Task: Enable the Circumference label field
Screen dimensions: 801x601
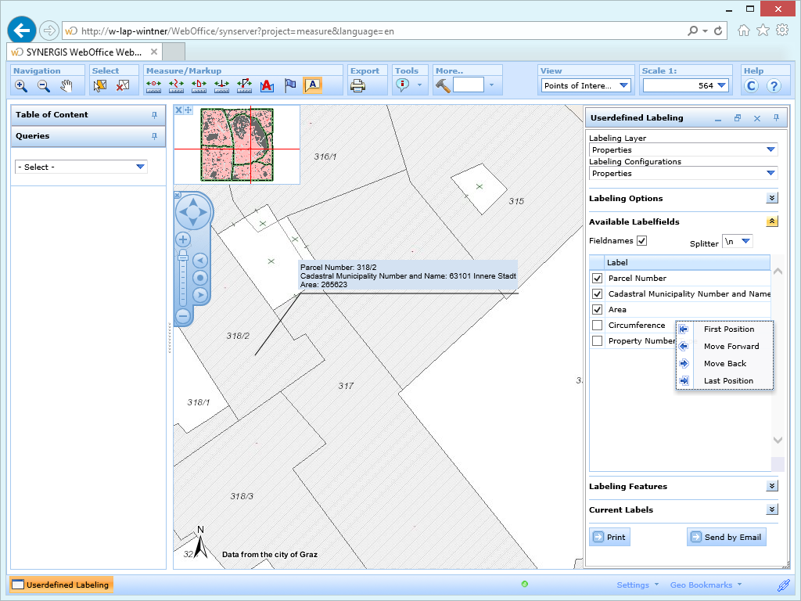Action: [x=598, y=326]
